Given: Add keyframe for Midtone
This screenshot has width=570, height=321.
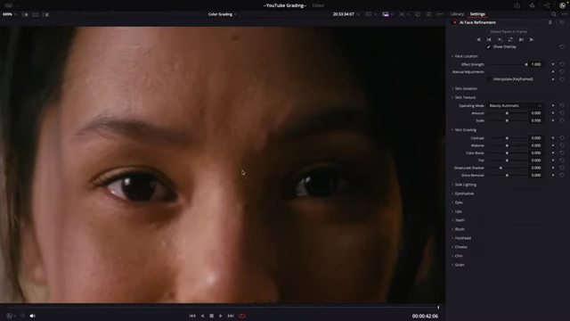Looking at the screenshot, I should (553, 145).
